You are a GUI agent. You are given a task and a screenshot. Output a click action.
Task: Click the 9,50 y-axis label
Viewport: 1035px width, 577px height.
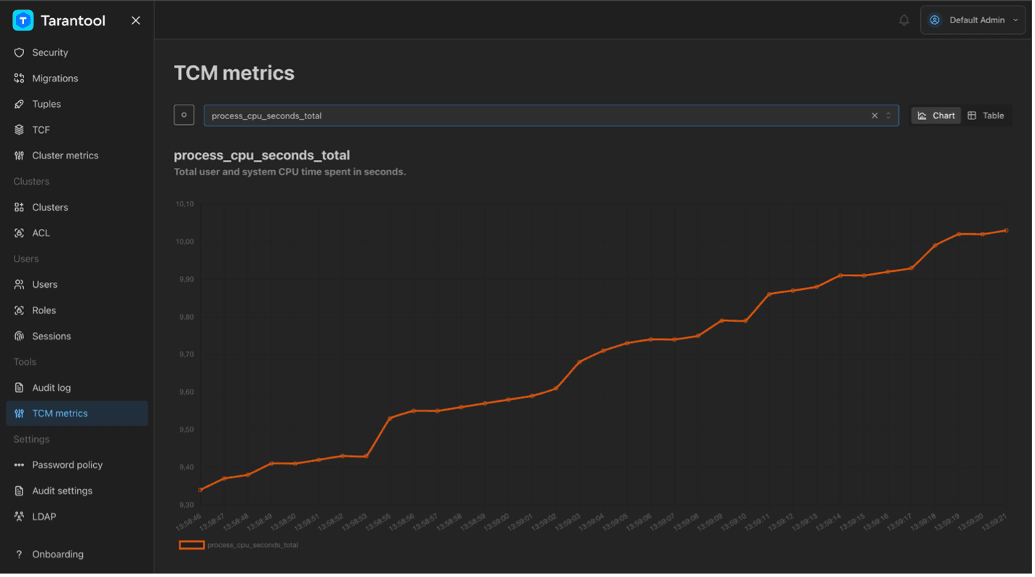coord(187,430)
